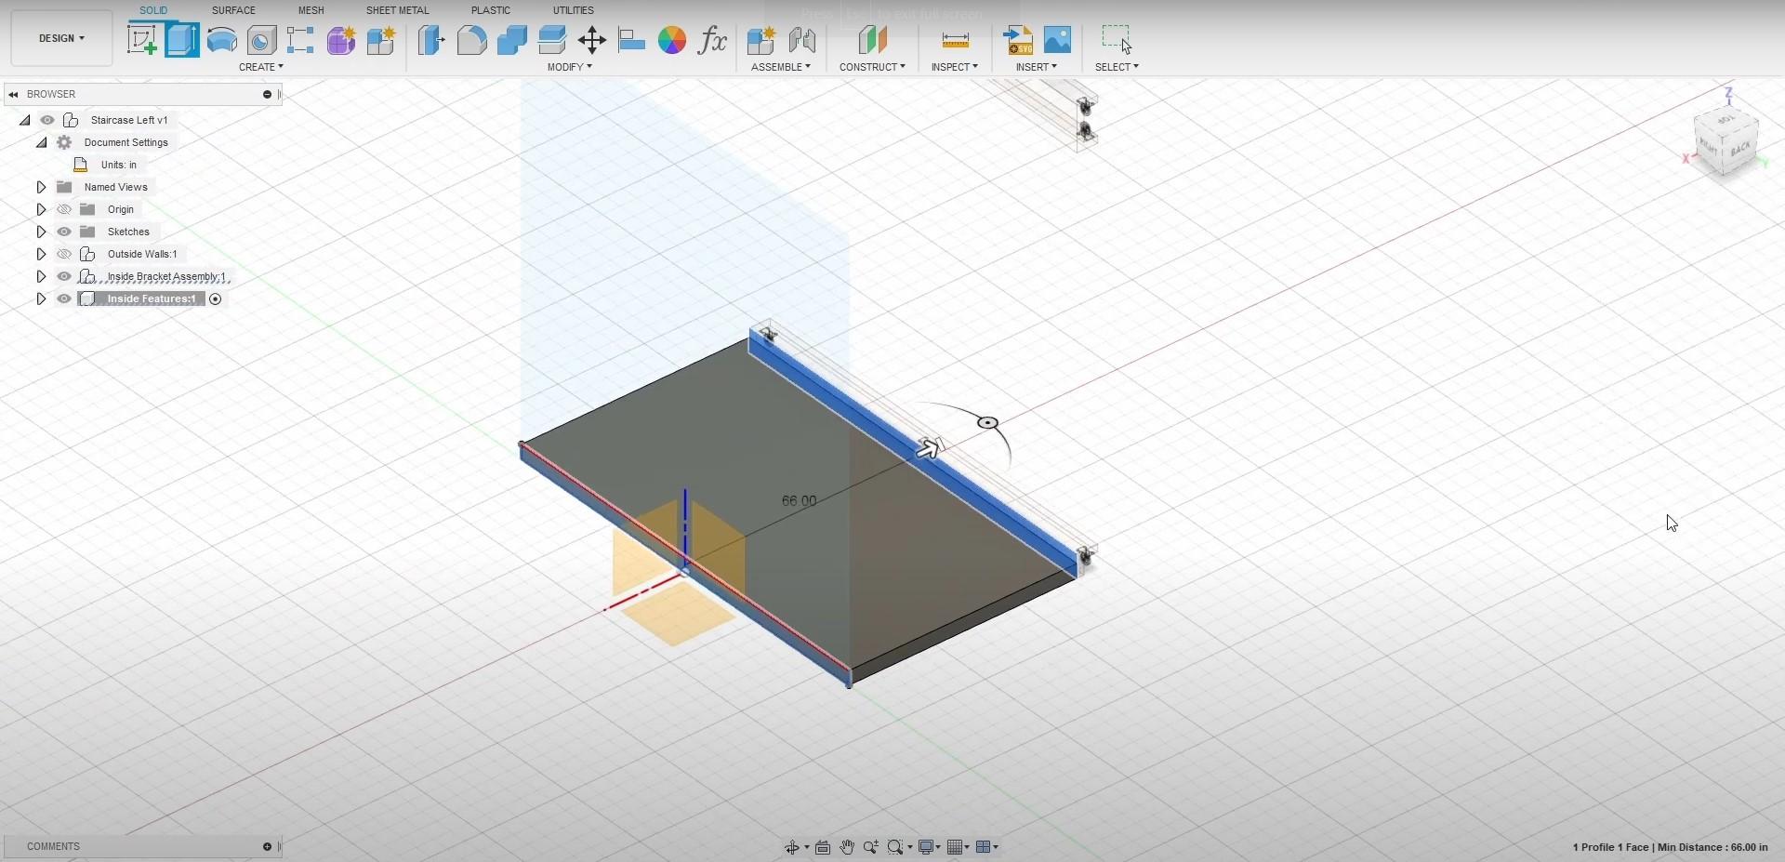Screen dimensions: 1785x862
Task: Click the 66.00 dimension value in viewport
Action: coord(800,501)
